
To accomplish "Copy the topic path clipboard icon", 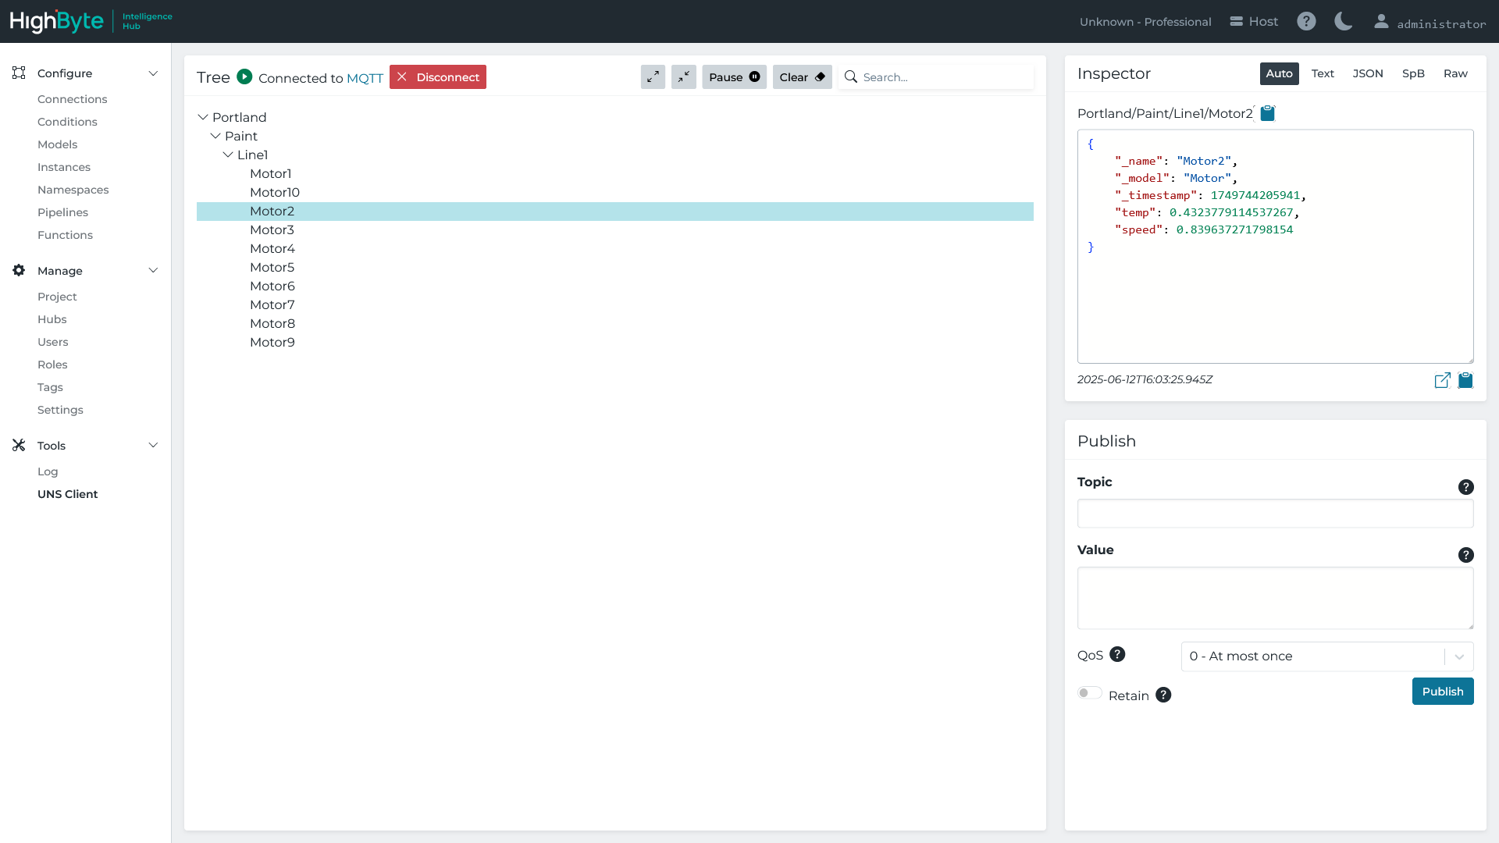I will [x=1268, y=113].
